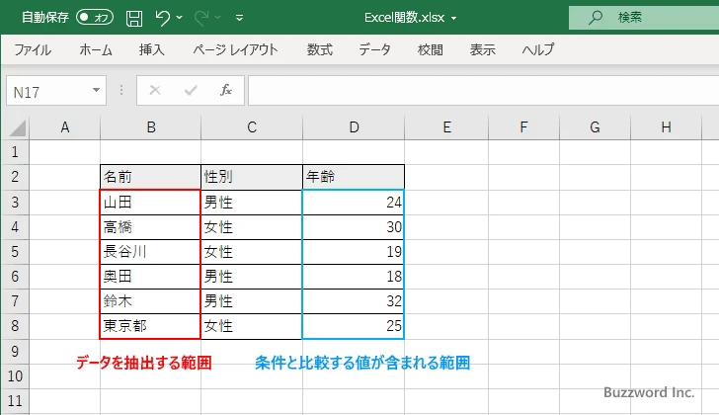Image resolution: width=719 pixels, height=415 pixels.
Task: Click the search magnifier icon
Action: click(x=596, y=17)
